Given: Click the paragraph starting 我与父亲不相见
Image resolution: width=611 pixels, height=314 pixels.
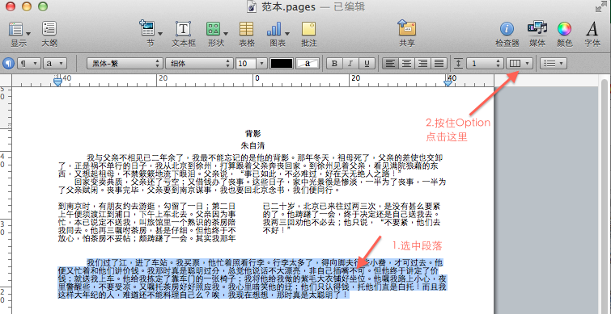Looking at the screenshot, I should coord(251,166).
